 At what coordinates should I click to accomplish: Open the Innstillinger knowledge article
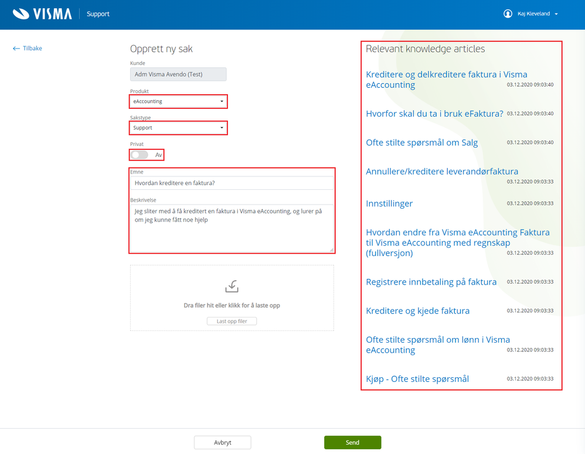[x=389, y=203]
